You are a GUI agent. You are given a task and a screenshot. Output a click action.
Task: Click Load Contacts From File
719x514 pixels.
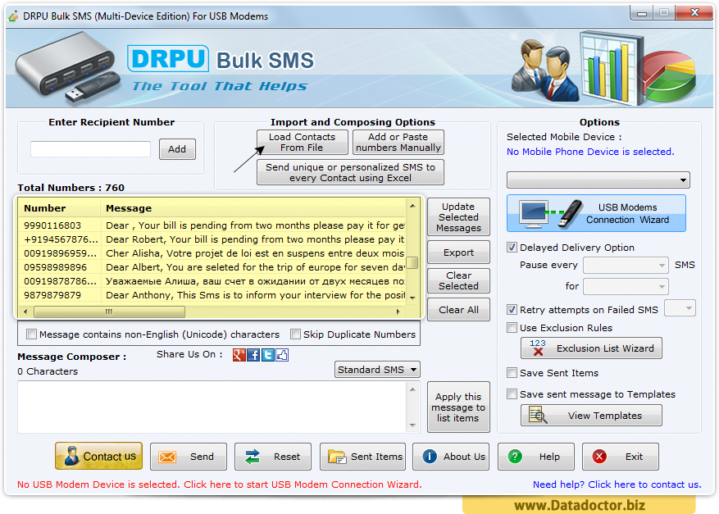(303, 142)
